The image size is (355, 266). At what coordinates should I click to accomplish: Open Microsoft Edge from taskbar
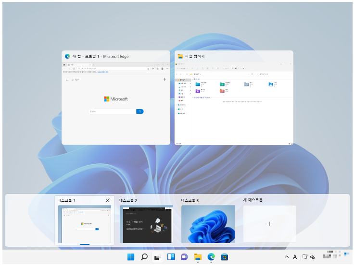211,257
